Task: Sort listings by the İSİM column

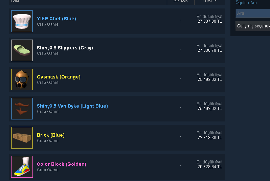Action: pos(15,1)
